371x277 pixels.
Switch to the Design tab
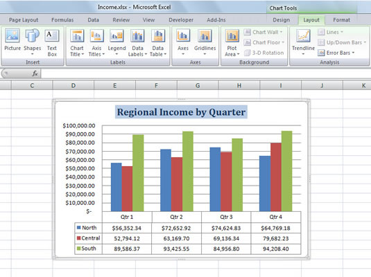pyautogui.click(x=281, y=20)
